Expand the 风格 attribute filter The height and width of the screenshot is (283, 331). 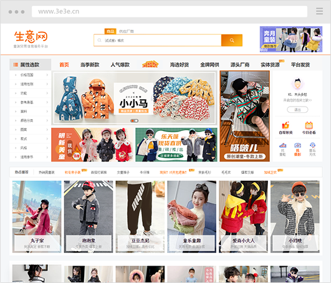31,148
